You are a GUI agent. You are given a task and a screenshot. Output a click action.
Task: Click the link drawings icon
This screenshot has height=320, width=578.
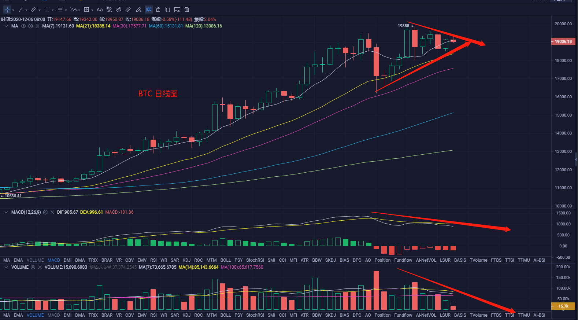coord(119,10)
